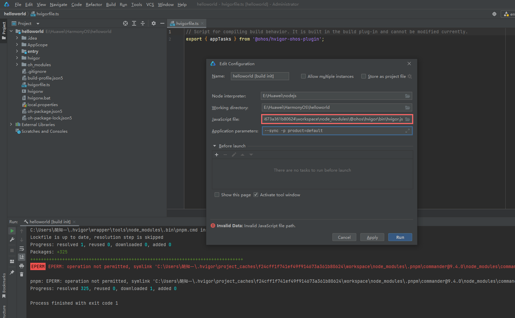The image size is (515, 318).
Task: Browse for the JavaScript file path
Action: [408, 119]
